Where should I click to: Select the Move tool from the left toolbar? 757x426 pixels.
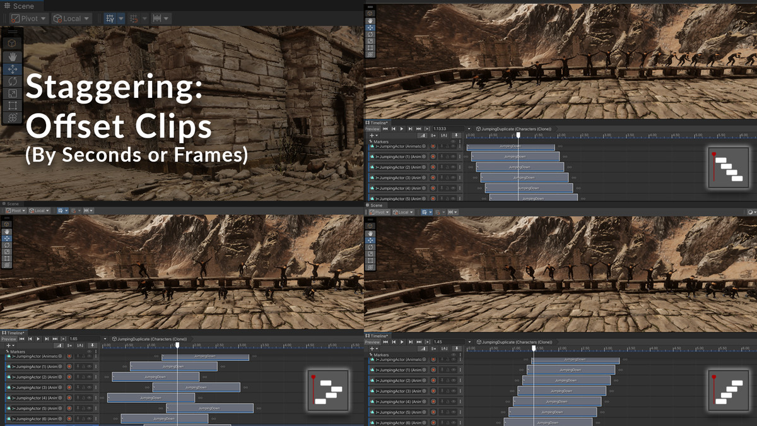point(13,69)
